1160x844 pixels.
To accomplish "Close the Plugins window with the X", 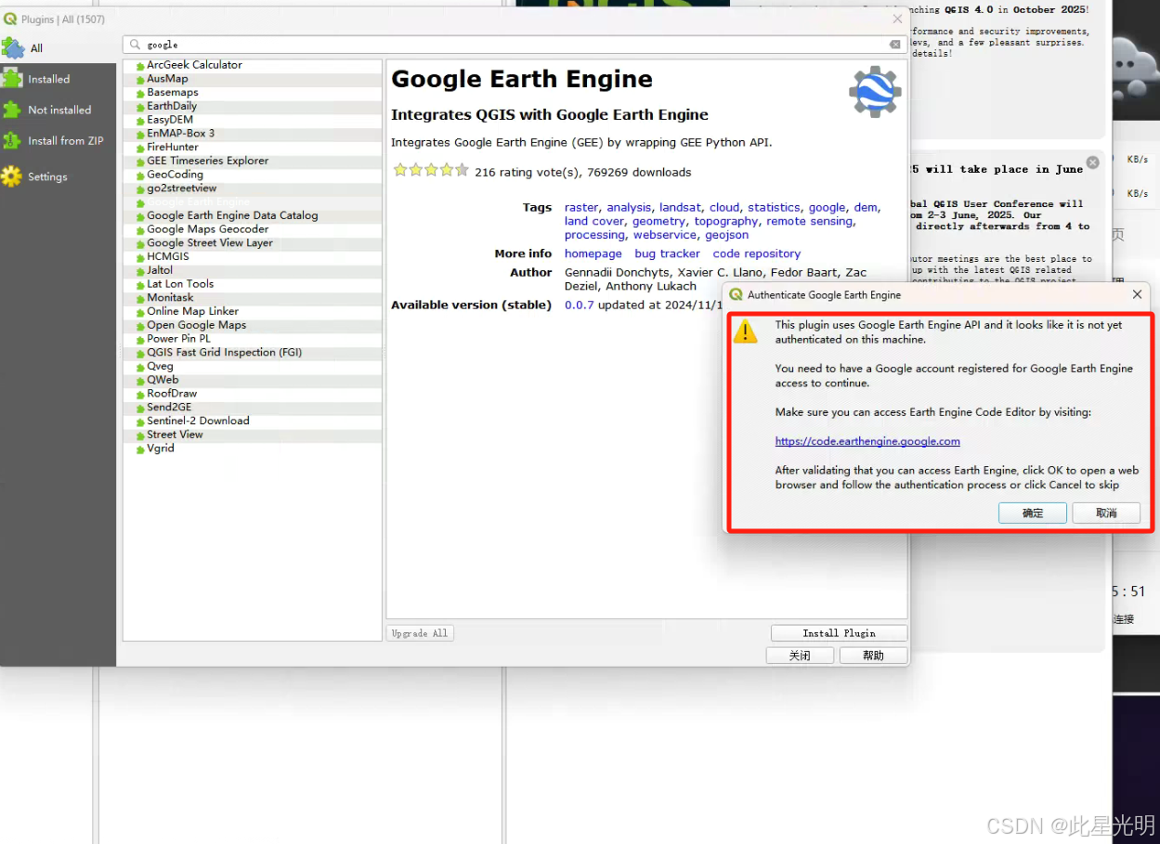I will point(897,19).
